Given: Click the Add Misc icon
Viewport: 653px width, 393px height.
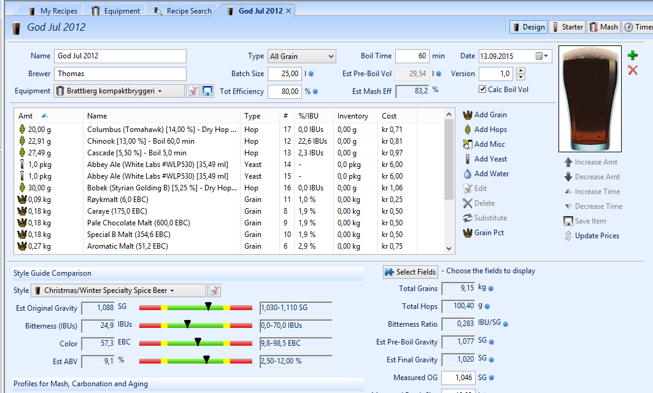Looking at the screenshot, I should coord(468,144).
